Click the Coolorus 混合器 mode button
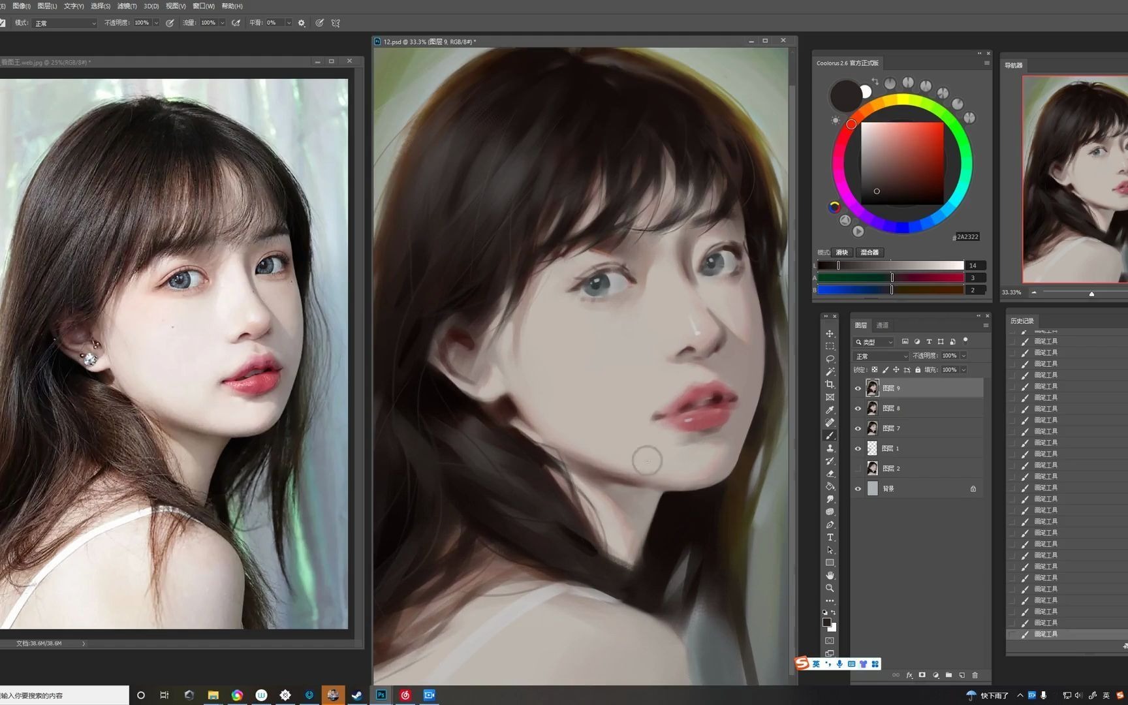Screen dimensions: 1128x705 pos(869,252)
